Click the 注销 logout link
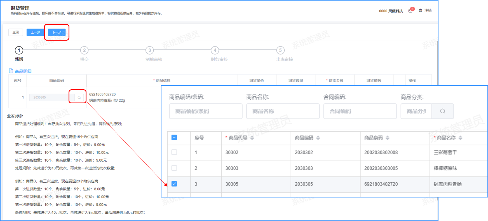The image size is (488, 221). pos(428,11)
